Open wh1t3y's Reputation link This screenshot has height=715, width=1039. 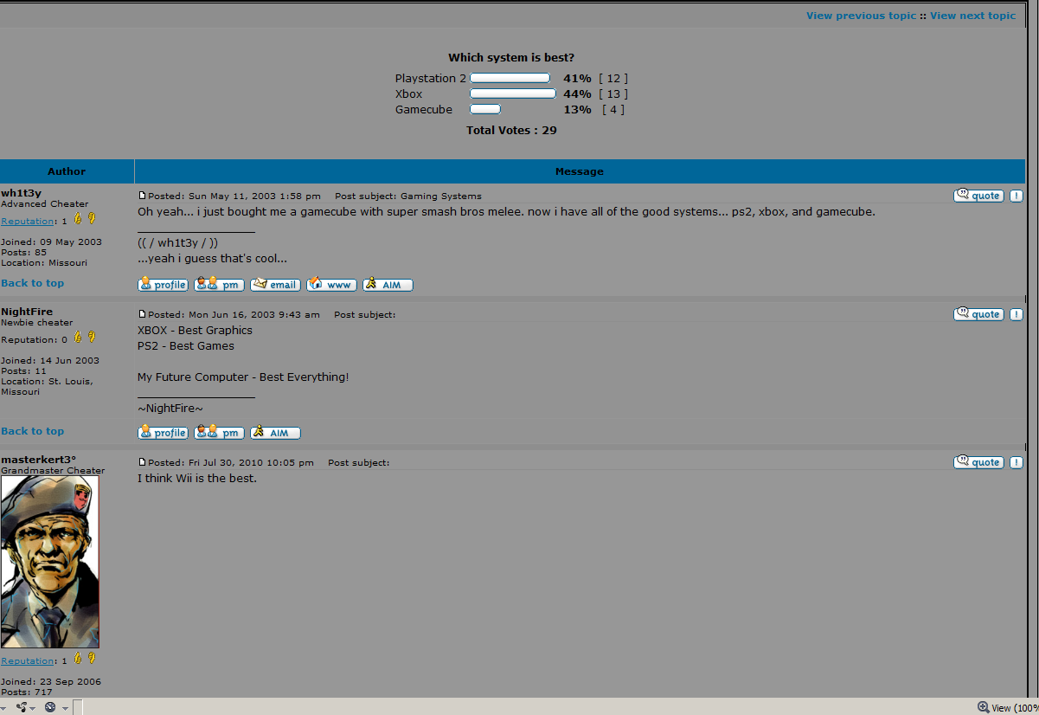28,221
